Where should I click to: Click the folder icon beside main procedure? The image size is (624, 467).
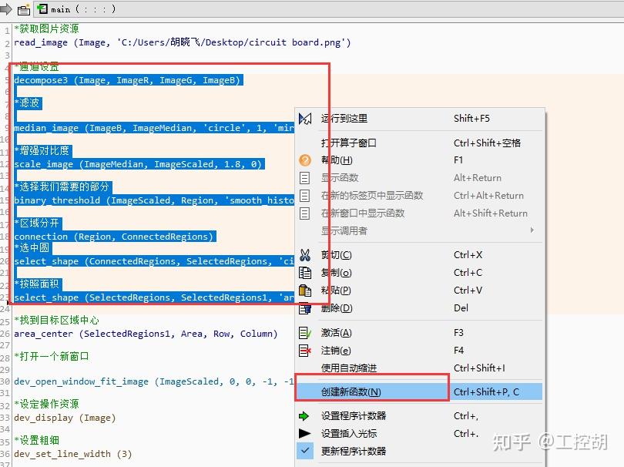[x=24, y=9]
